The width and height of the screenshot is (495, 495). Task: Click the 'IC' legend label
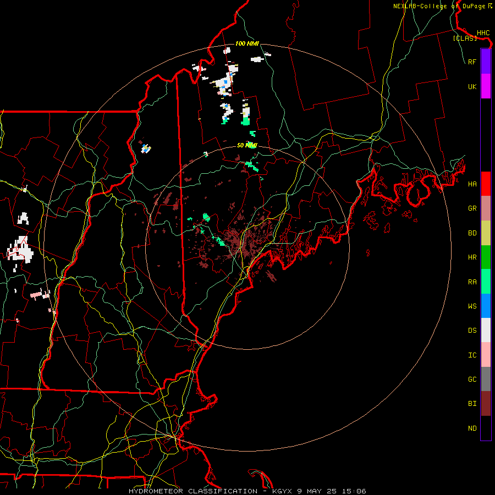472,355
